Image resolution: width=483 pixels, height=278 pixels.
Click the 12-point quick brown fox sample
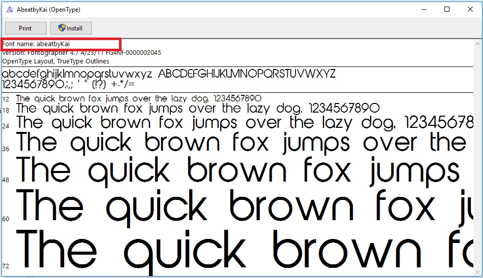139,99
